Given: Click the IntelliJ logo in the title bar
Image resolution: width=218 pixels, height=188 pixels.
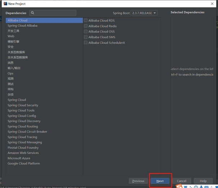Looking at the screenshot, I should (x=5, y=4).
